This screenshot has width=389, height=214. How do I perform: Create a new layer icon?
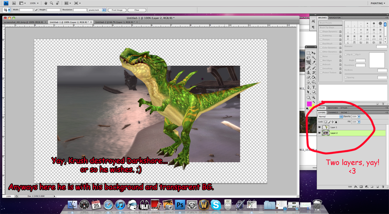(x=377, y=186)
